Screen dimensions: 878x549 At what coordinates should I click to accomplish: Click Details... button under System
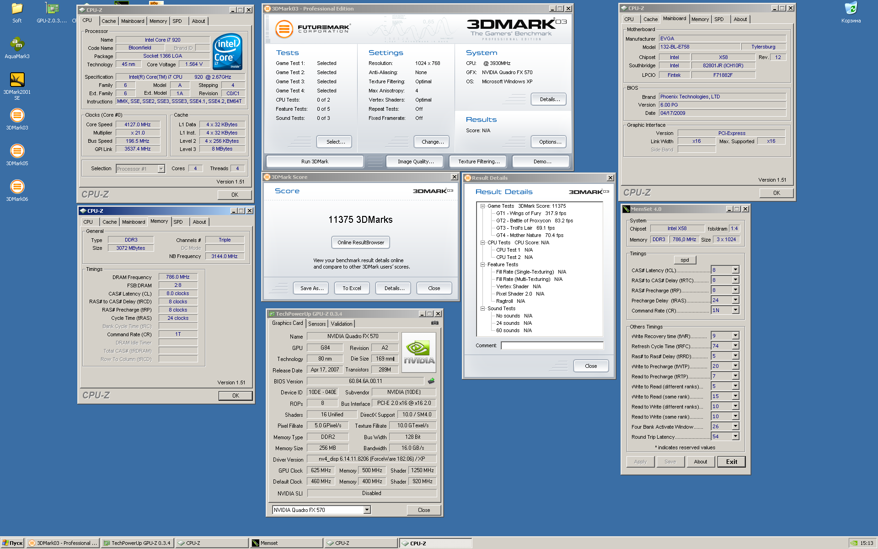[x=550, y=99]
